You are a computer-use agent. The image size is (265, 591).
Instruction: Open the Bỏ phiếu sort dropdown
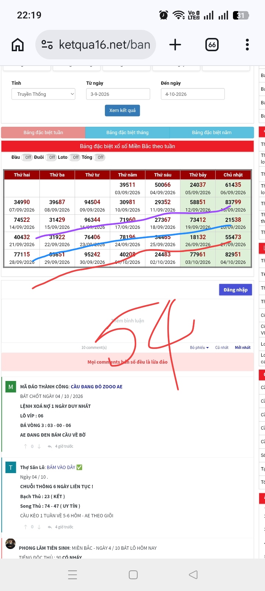coord(199,347)
